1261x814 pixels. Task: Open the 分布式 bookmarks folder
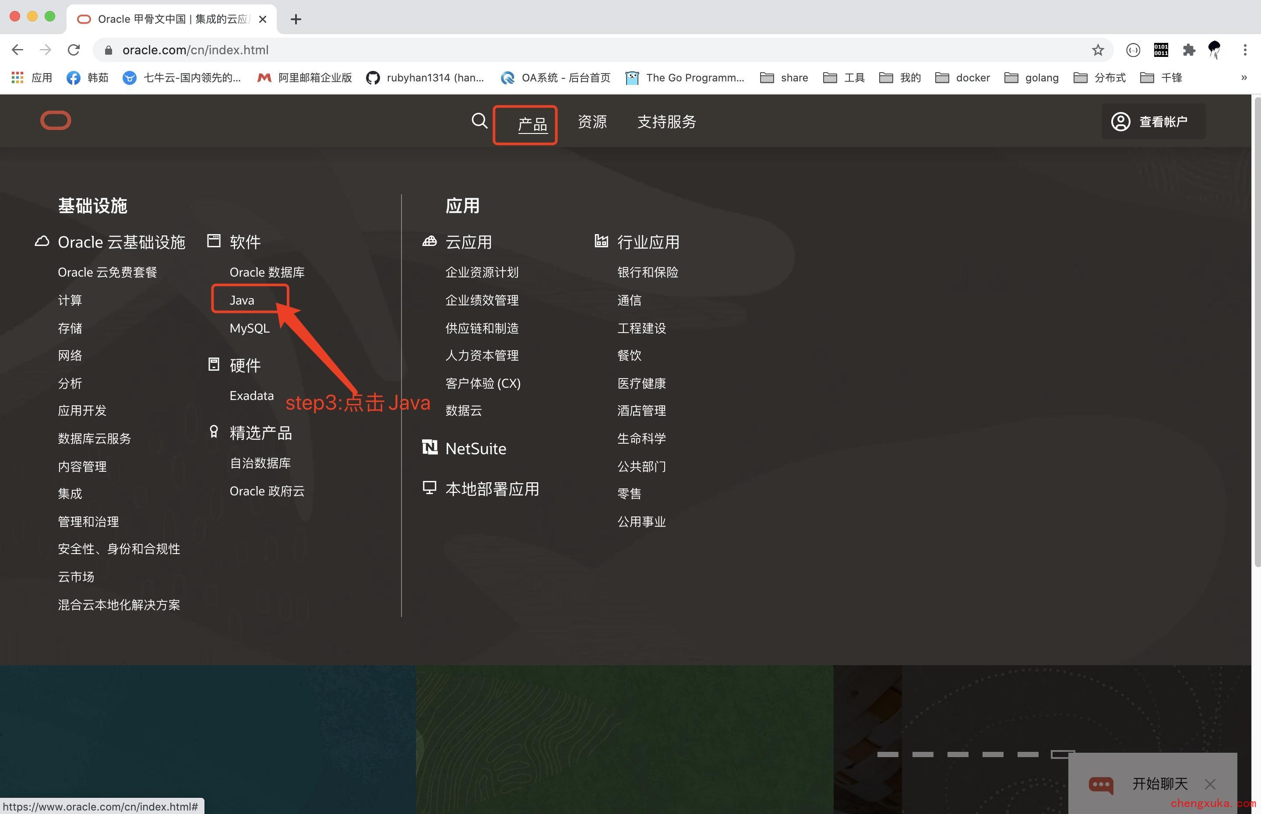(x=1099, y=78)
